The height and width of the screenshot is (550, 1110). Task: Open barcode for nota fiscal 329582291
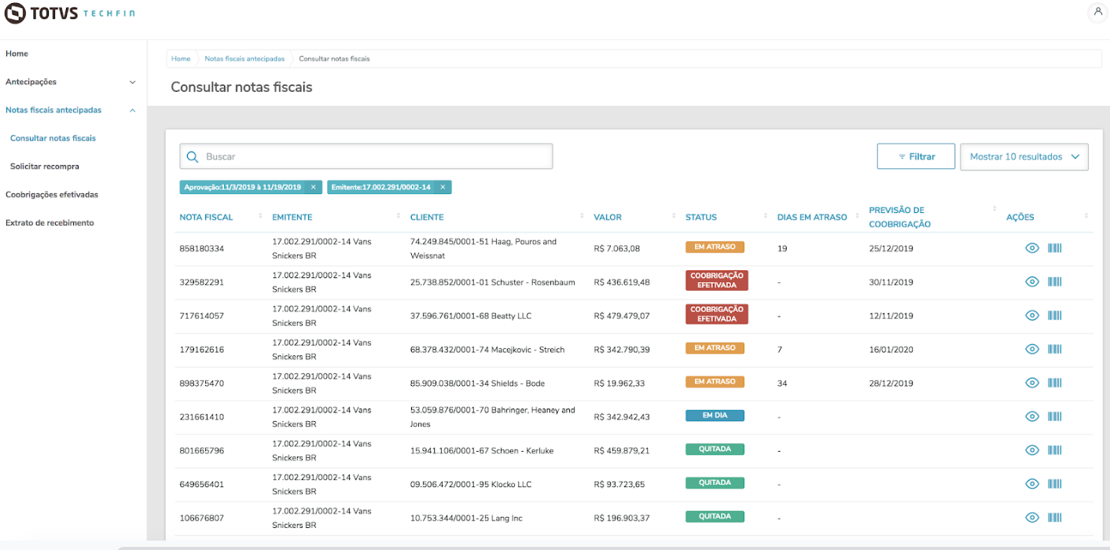[1054, 282]
